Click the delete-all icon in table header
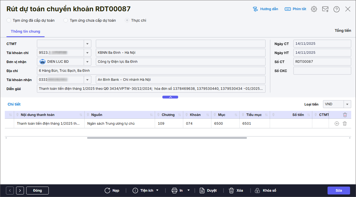 click(345, 115)
